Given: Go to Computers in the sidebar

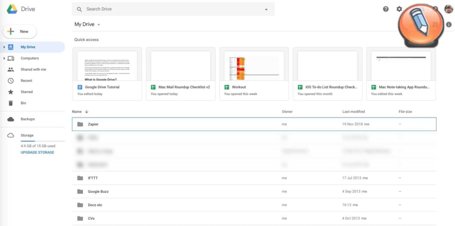Looking at the screenshot, I should click(x=30, y=58).
